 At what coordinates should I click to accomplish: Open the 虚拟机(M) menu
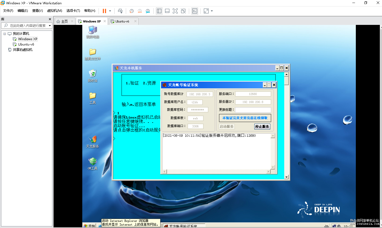coord(54,11)
